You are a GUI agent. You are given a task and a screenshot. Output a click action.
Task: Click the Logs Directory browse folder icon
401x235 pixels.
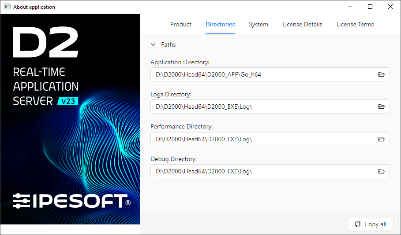382,106
